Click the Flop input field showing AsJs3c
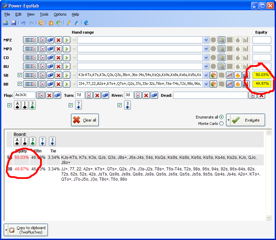276x240 pixels. [25, 95]
